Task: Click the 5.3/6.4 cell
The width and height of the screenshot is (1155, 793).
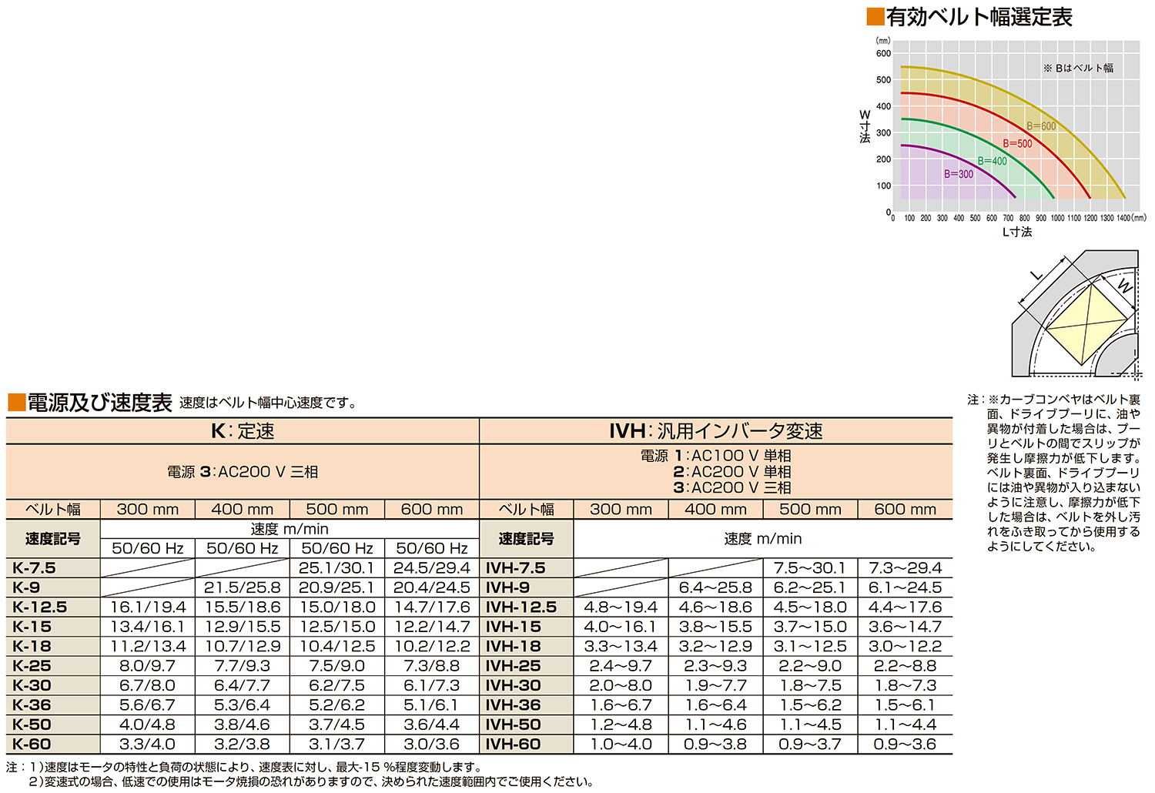Action: pyautogui.click(x=242, y=705)
